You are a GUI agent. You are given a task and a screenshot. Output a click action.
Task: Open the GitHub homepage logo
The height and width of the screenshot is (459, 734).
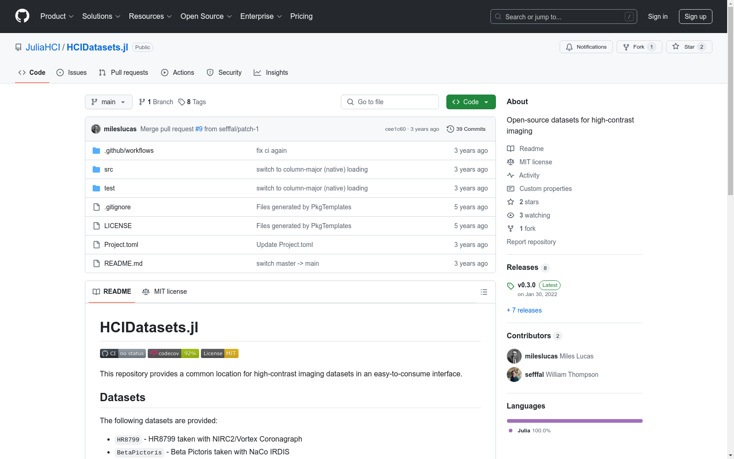coord(22,16)
